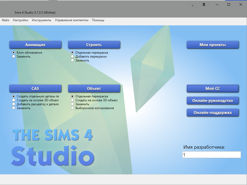The image size is (247, 185).
Task: Open the Настройки menu
Action: [20, 20]
